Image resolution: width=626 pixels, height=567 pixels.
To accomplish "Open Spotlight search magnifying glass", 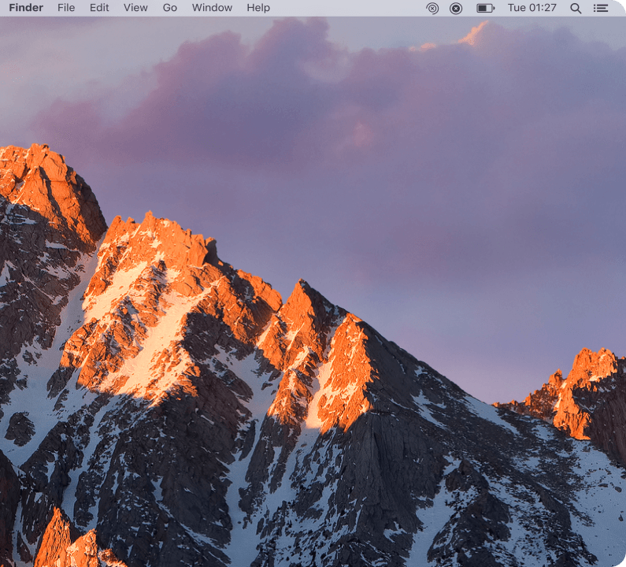I will [576, 8].
